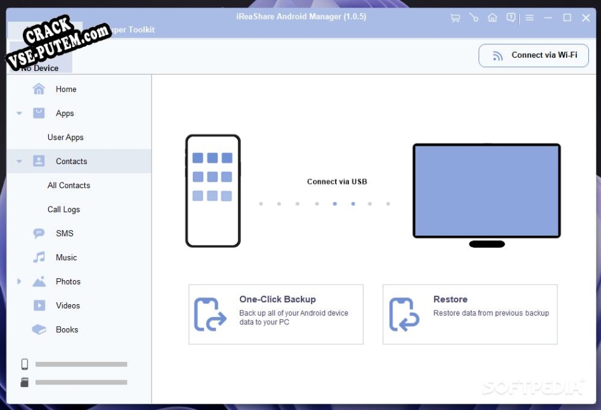Open the shopping cart purchase icon
The height and width of the screenshot is (410, 601).
[455, 18]
